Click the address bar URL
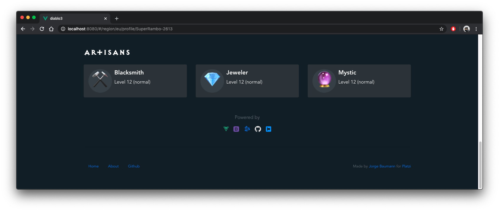 120,29
